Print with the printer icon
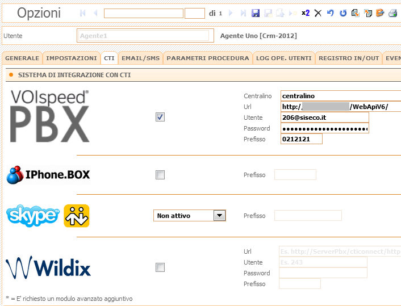This screenshot has height=306, width=401. (x=393, y=13)
